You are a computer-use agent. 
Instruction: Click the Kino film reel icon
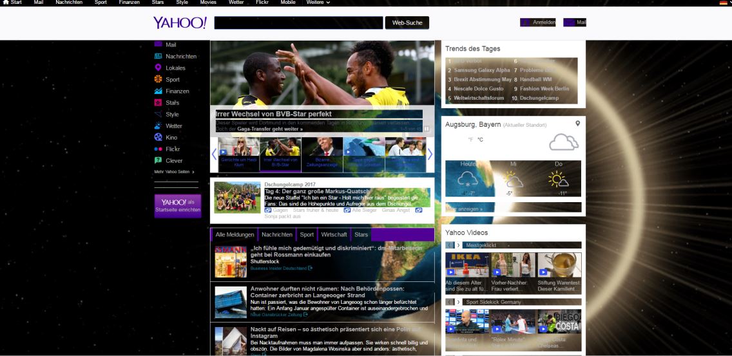click(x=158, y=137)
